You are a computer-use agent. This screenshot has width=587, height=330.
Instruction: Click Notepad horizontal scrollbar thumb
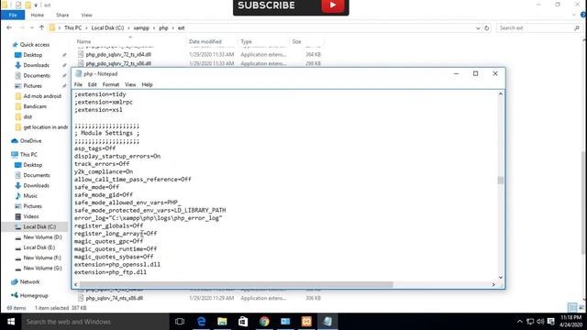tap(236, 285)
